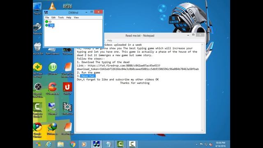Click the download_token line in Notepad
Image resolution: width=263 pixels, height=148 pixels.
tap(138, 69)
